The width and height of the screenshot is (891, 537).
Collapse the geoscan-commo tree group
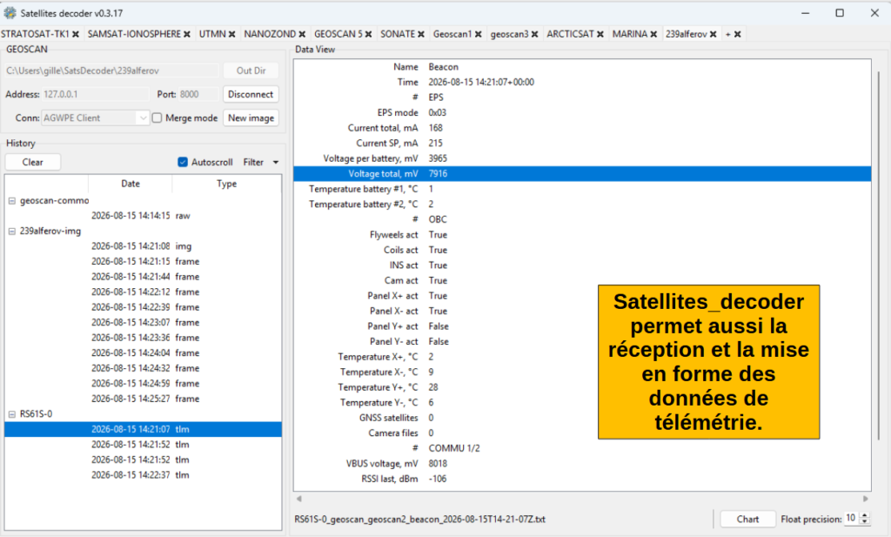(12, 200)
